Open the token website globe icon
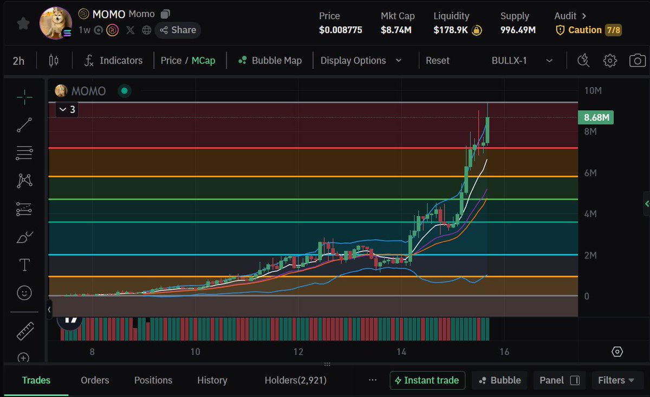 coord(146,30)
